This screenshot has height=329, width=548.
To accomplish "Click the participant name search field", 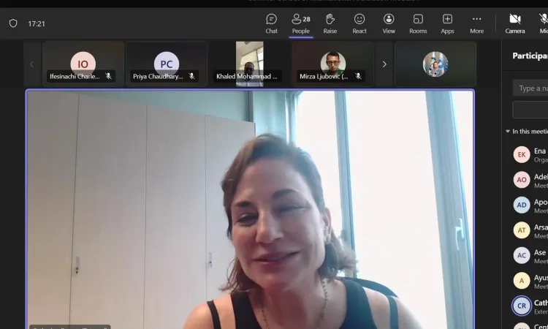I will tap(531, 88).
